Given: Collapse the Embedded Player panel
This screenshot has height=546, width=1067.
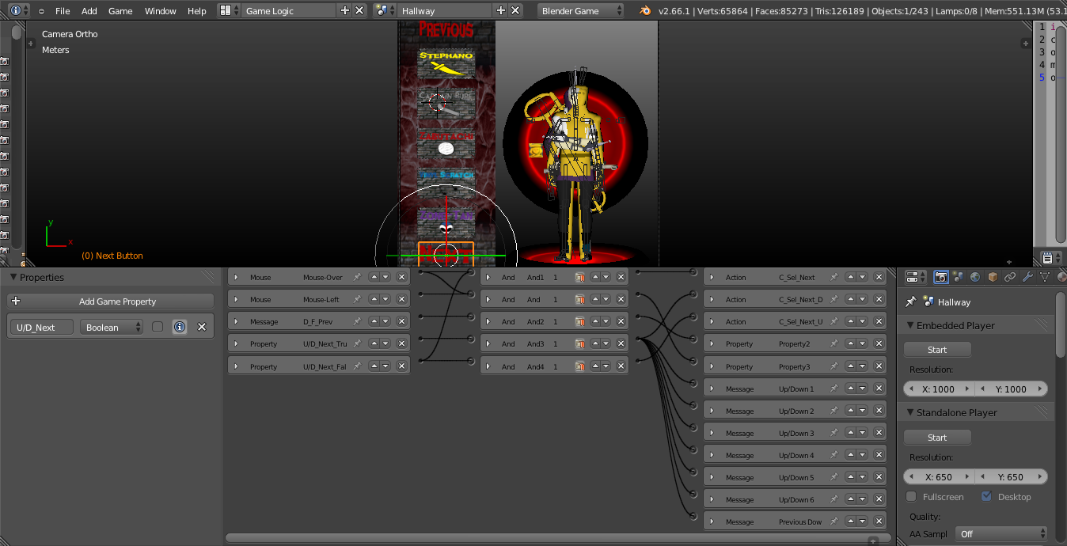Looking at the screenshot, I should (910, 325).
